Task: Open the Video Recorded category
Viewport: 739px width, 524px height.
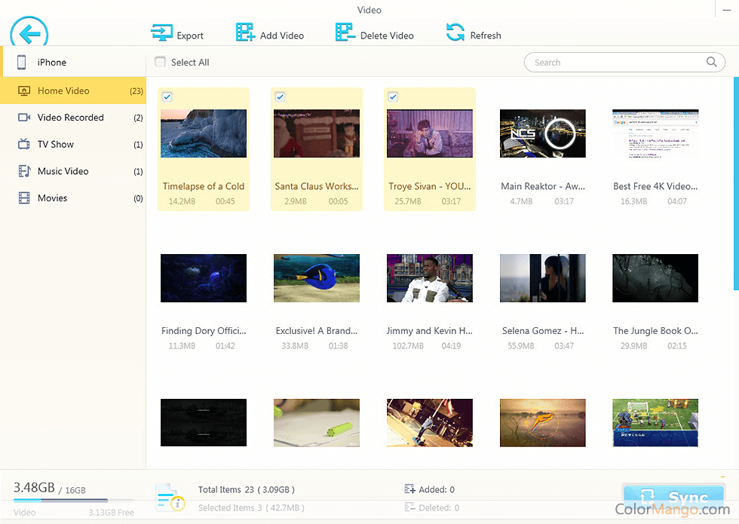Action: (x=71, y=118)
